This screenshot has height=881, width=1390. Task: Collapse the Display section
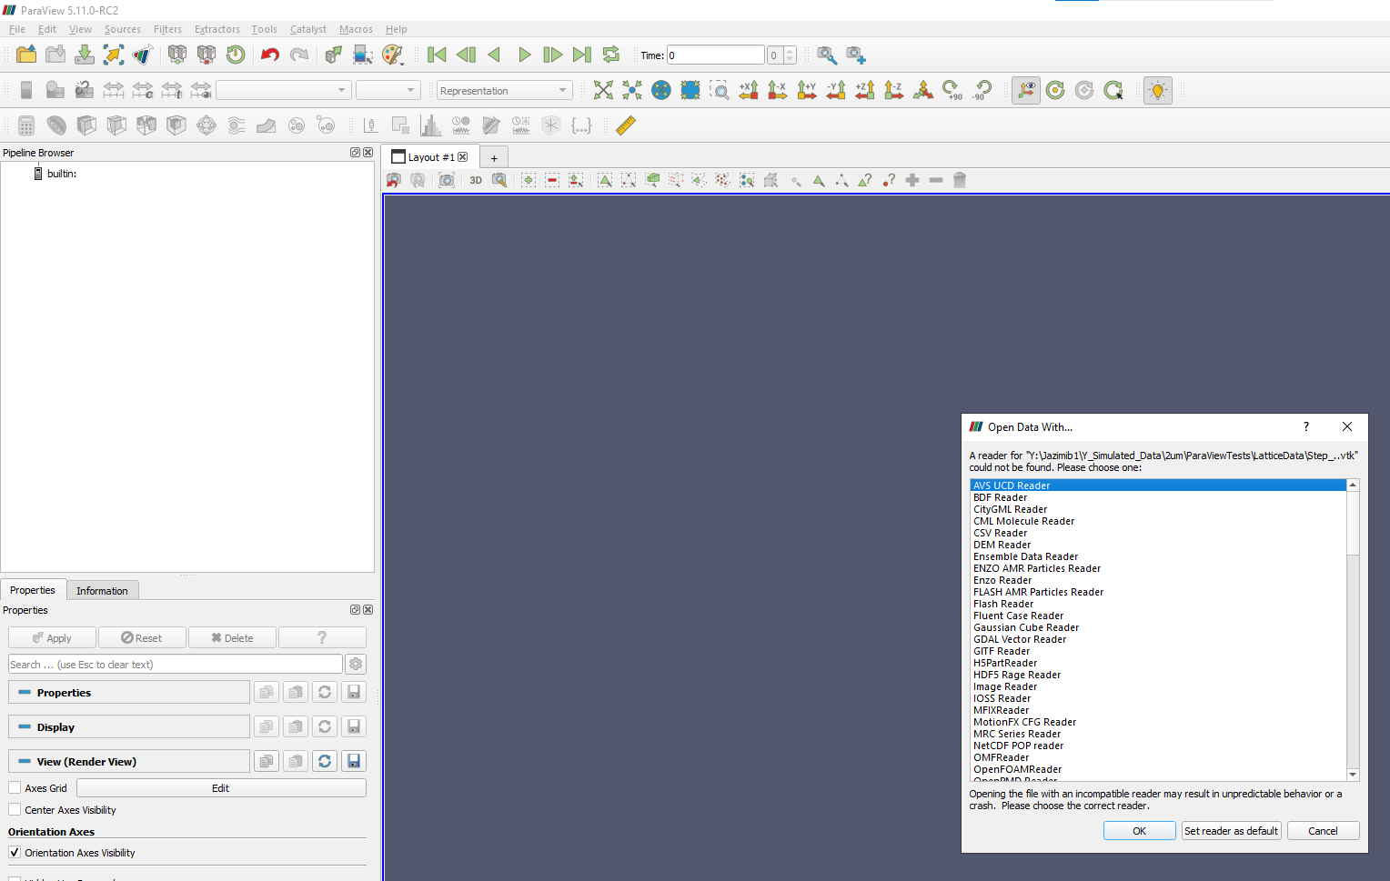tap(128, 727)
